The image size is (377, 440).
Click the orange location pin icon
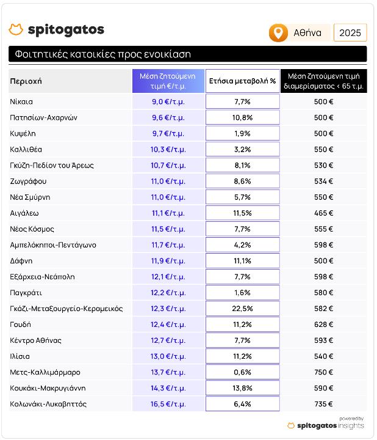(x=278, y=33)
